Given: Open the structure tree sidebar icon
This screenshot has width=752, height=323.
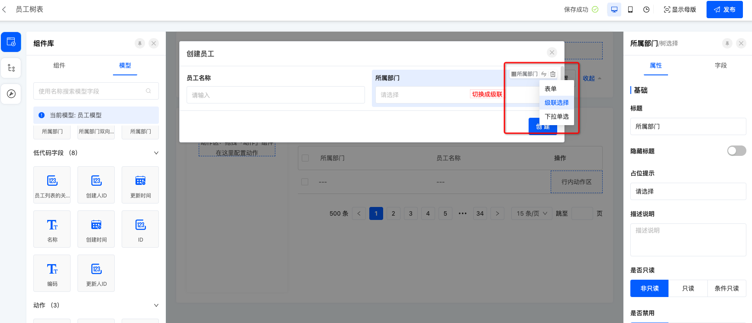Looking at the screenshot, I should (11, 68).
